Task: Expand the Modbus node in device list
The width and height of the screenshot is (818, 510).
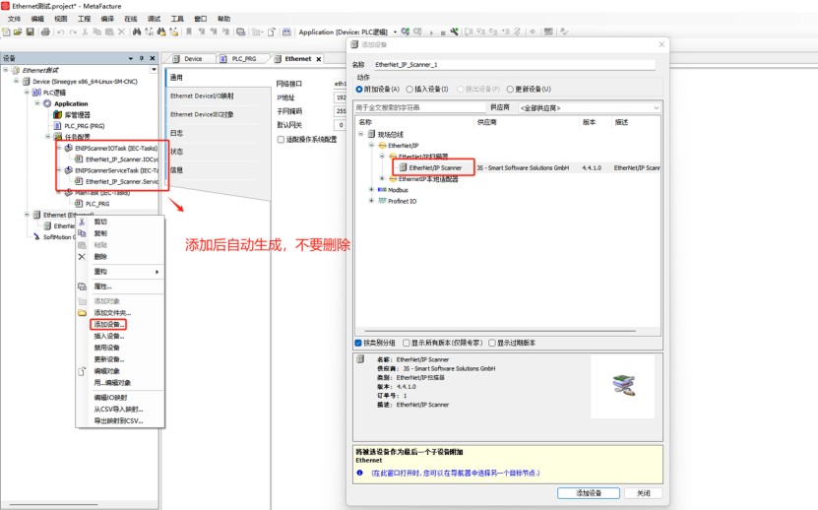Action: click(x=371, y=189)
